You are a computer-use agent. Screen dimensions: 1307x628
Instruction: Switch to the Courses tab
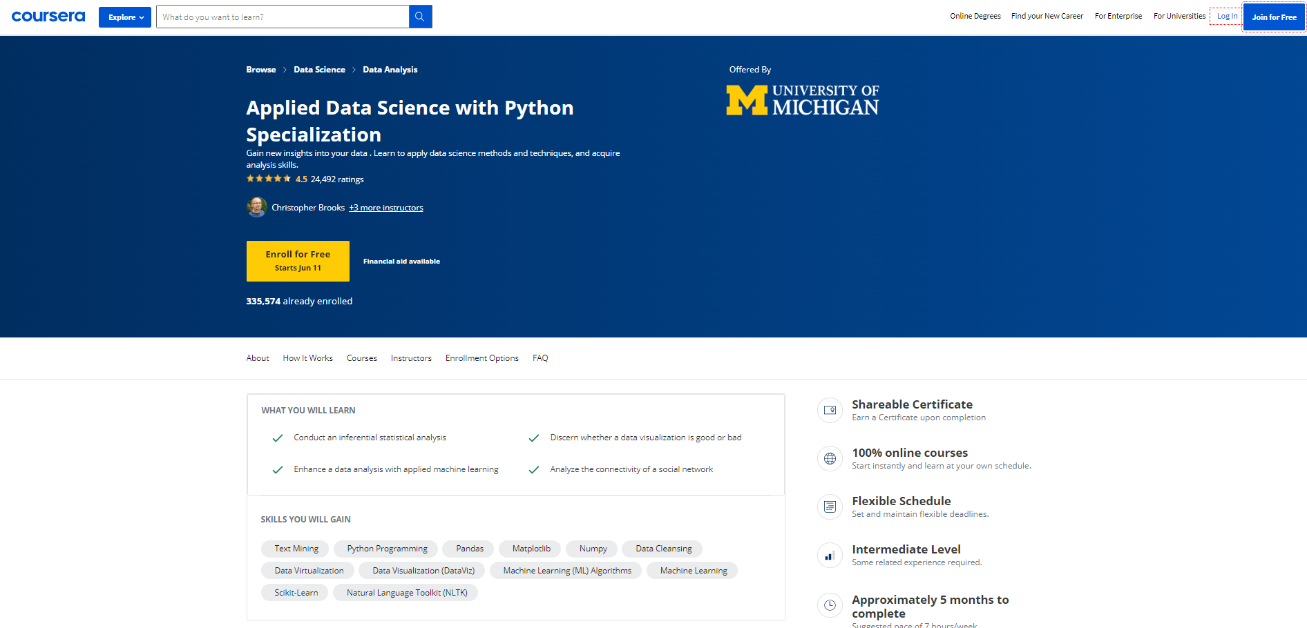361,357
